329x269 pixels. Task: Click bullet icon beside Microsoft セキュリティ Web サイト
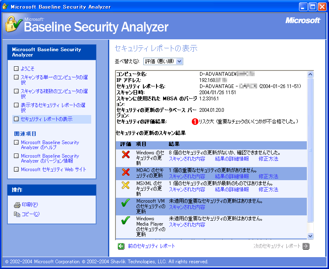click(x=16, y=169)
